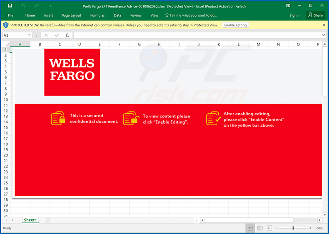Click the Ready status text

point(7,228)
